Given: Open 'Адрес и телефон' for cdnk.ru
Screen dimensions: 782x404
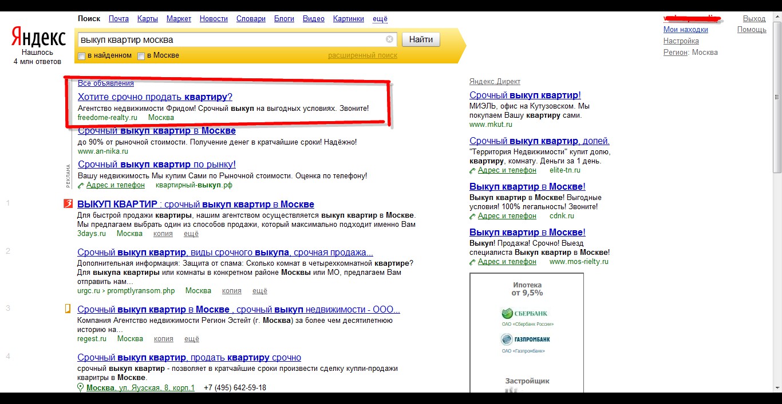Looking at the screenshot, I should [x=507, y=216].
